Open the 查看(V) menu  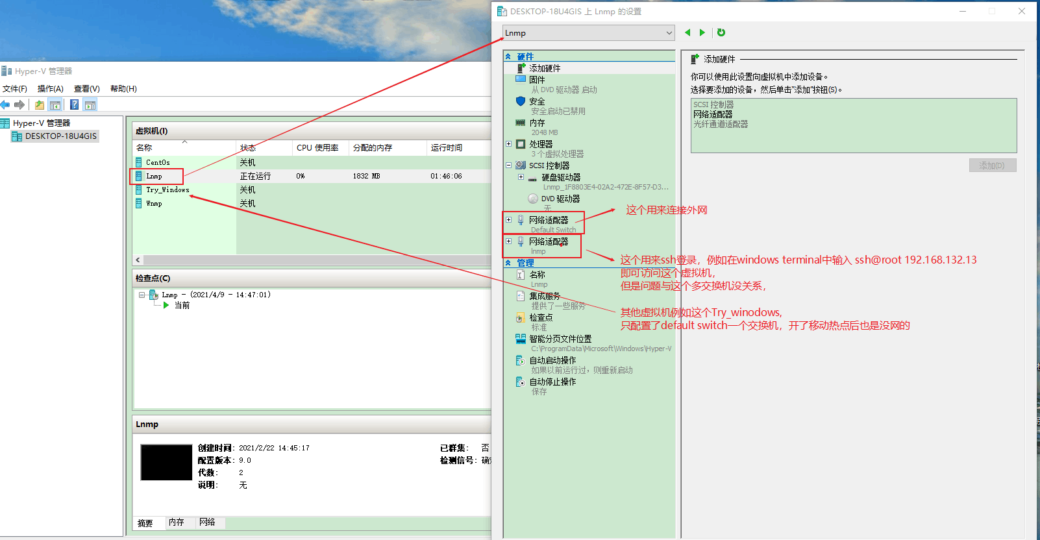87,89
